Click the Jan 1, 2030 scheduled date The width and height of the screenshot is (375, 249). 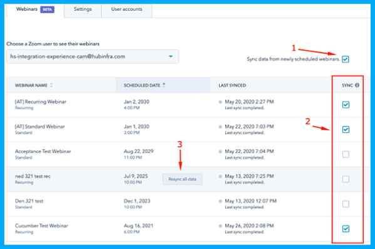[136, 127]
